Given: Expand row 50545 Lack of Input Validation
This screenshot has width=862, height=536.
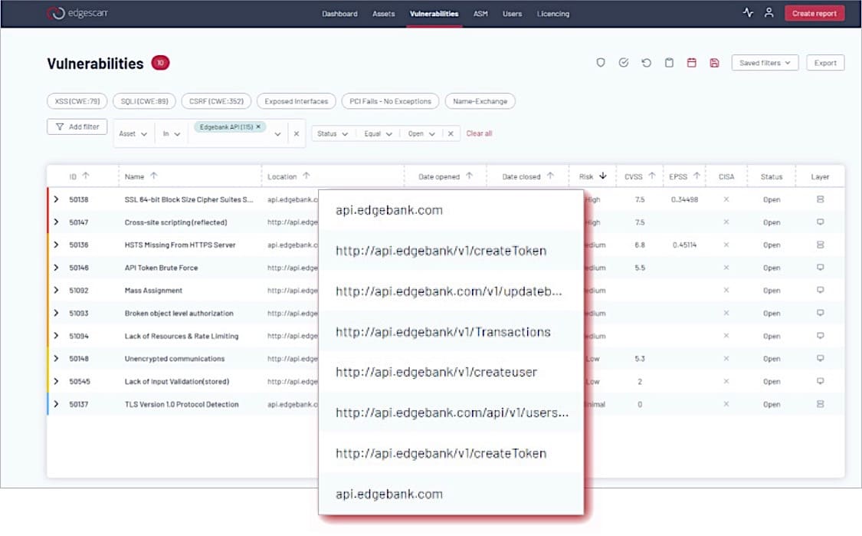Looking at the screenshot, I should click(56, 381).
